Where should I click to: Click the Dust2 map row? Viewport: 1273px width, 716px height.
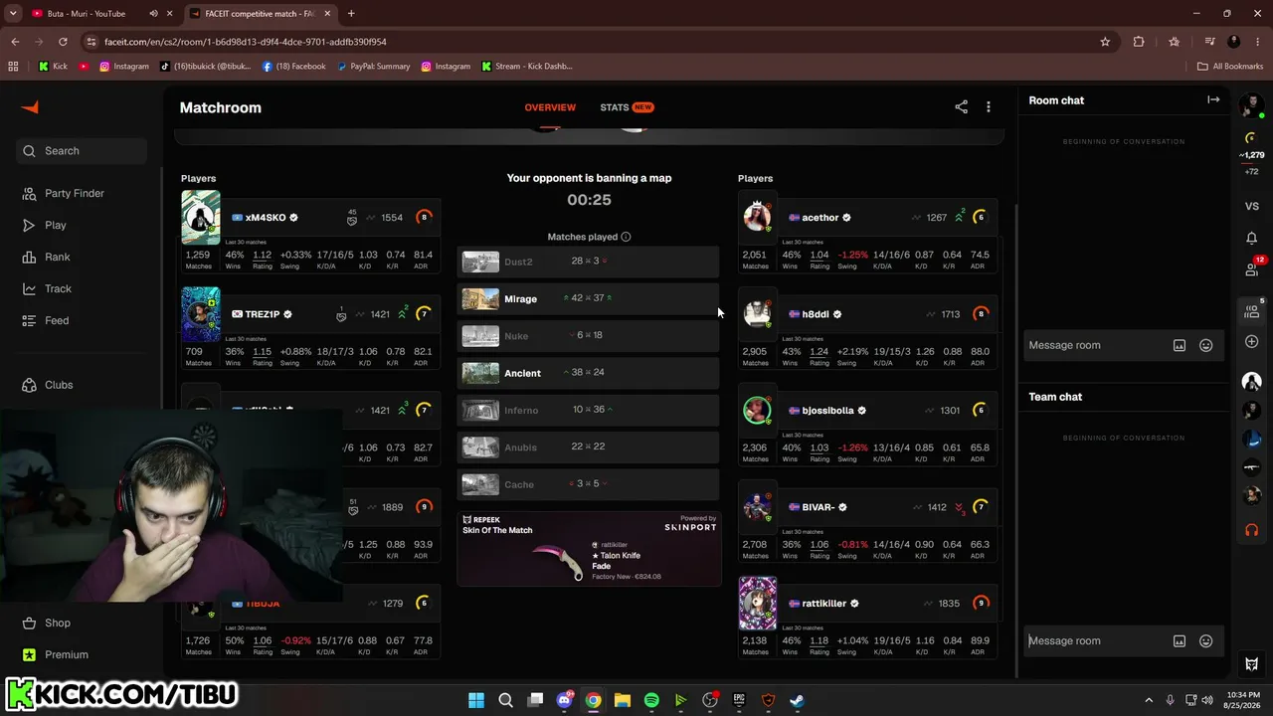588,262
